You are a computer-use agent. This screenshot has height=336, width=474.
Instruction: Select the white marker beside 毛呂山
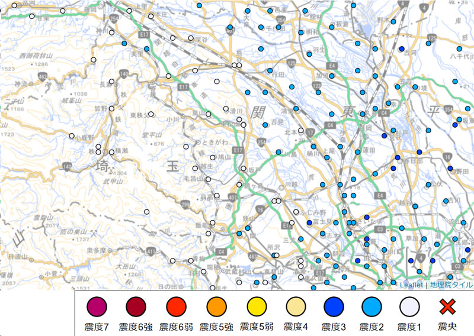tap(209, 179)
